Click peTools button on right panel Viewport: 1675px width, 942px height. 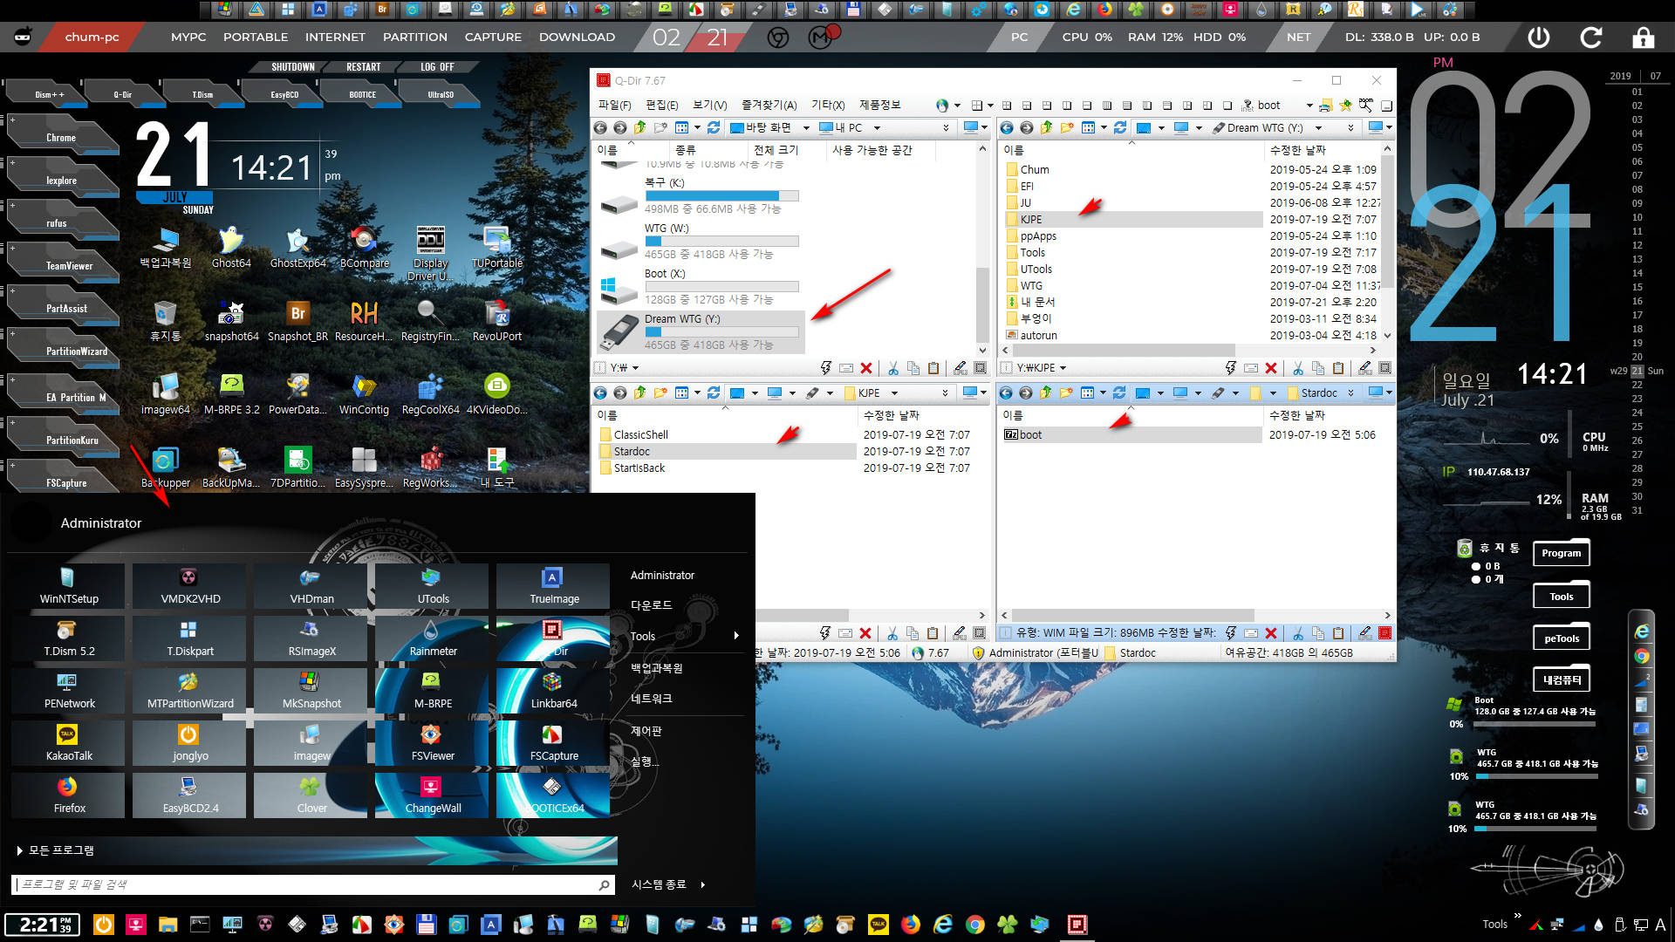[1562, 638]
